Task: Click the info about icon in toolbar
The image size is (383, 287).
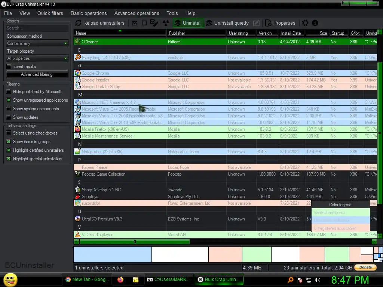Action: (315, 23)
